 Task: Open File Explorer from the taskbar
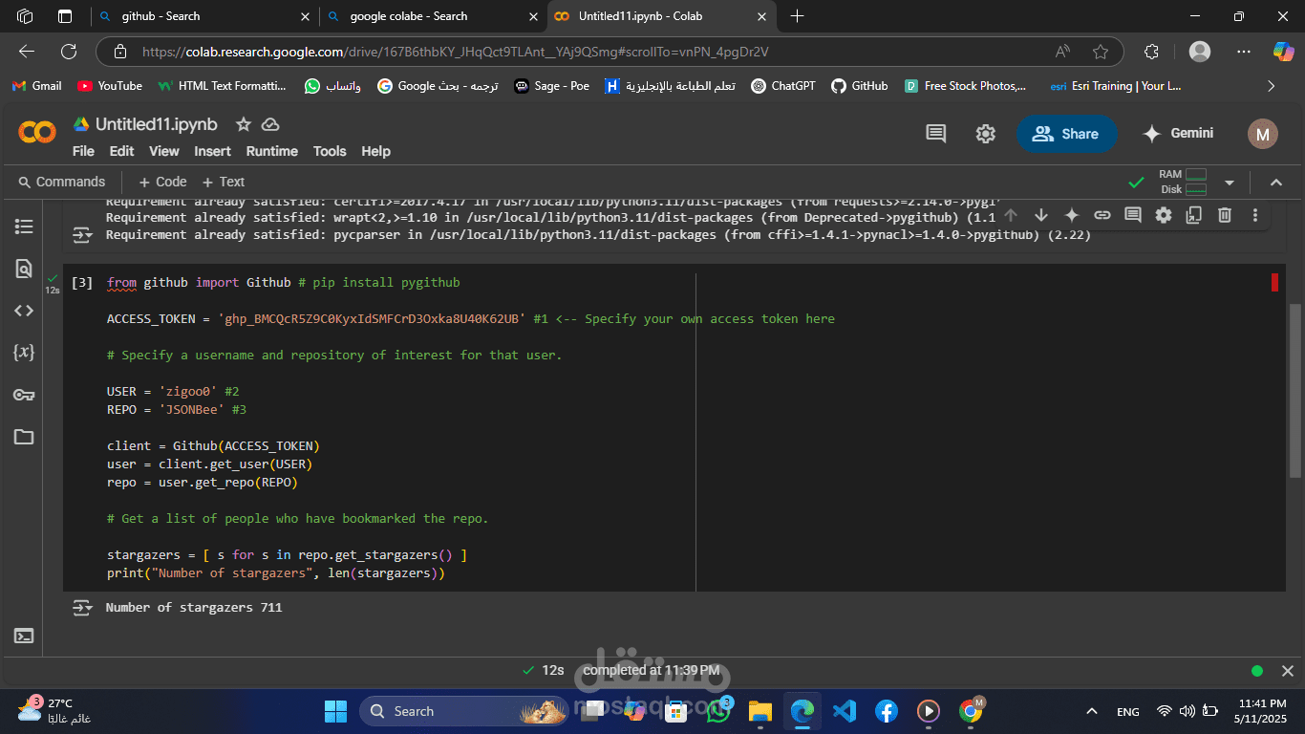(x=759, y=711)
